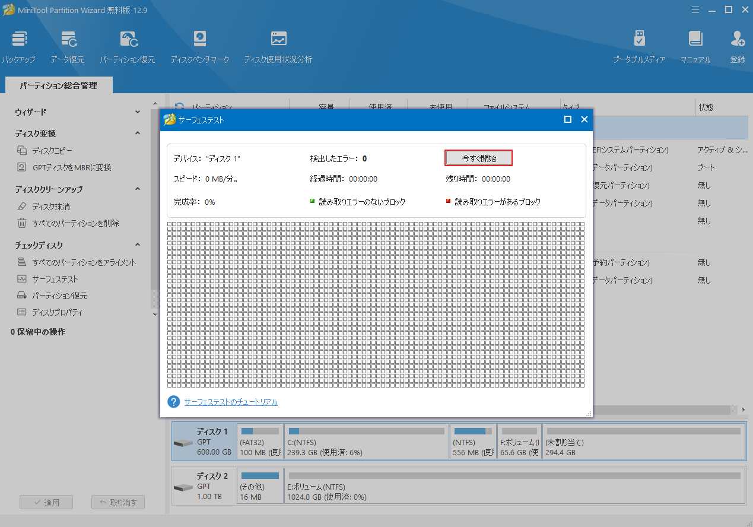Click 0 保留中の操作 label

38,332
